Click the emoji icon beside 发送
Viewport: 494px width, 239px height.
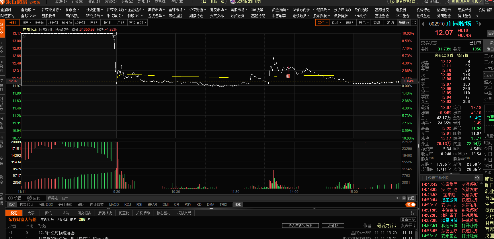(x=404, y=198)
